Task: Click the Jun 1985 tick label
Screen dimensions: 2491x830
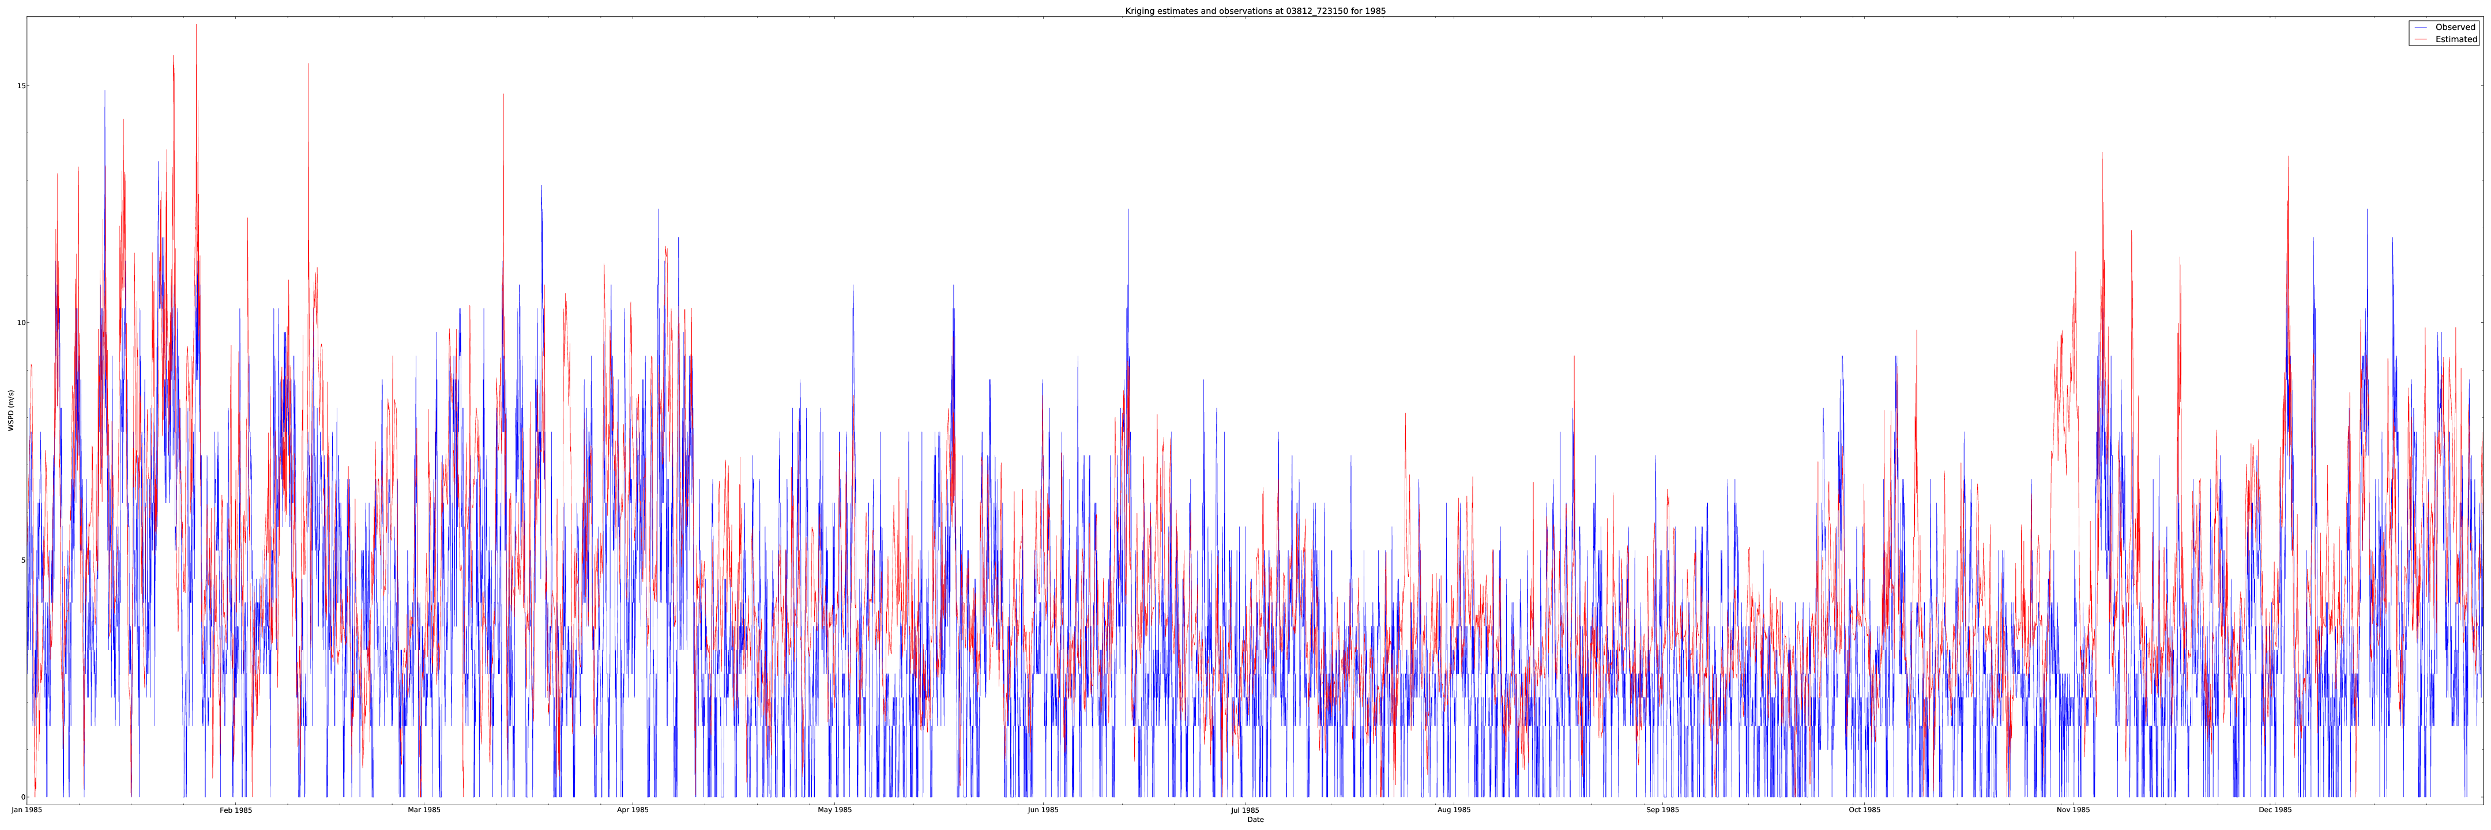Action: (1044, 810)
